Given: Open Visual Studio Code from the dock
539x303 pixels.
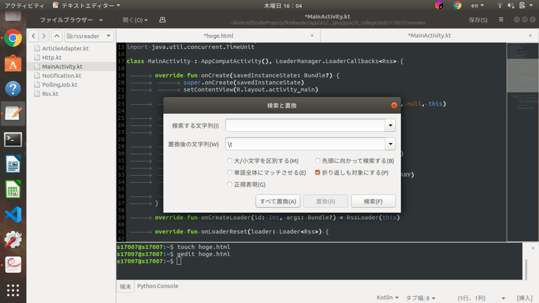Looking at the screenshot, I should (13, 215).
